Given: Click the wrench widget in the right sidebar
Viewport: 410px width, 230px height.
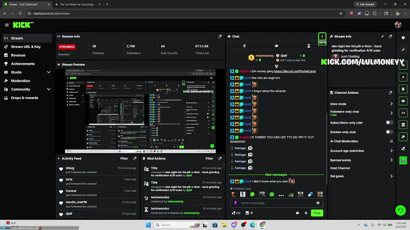Looking at the screenshot, I should point(403,137).
